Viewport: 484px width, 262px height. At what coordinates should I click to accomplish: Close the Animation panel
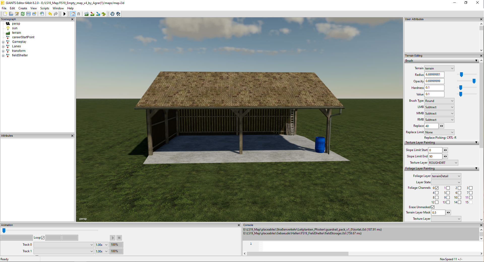pyautogui.click(x=239, y=225)
